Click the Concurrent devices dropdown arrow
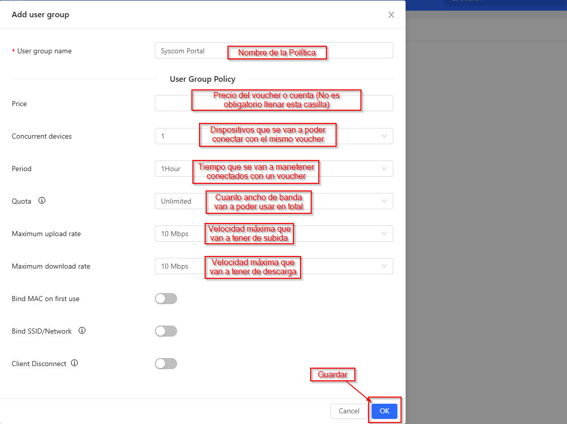 click(384, 136)
